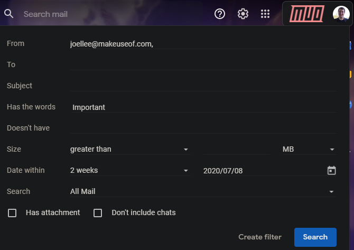
Task: Open the Settings gear icon
Action: [243, 14]
